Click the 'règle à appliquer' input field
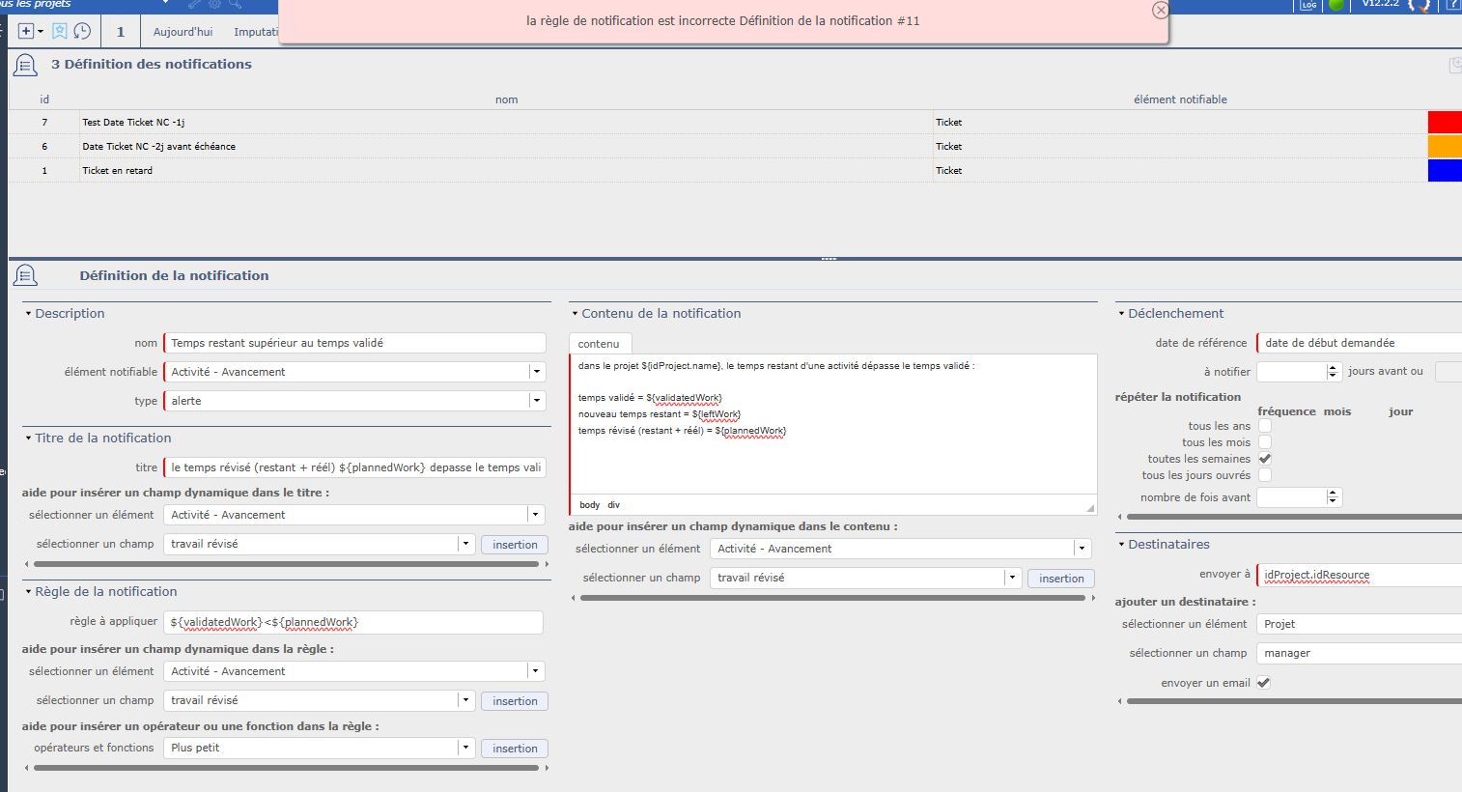1462x792 pixels. (353, 623)
